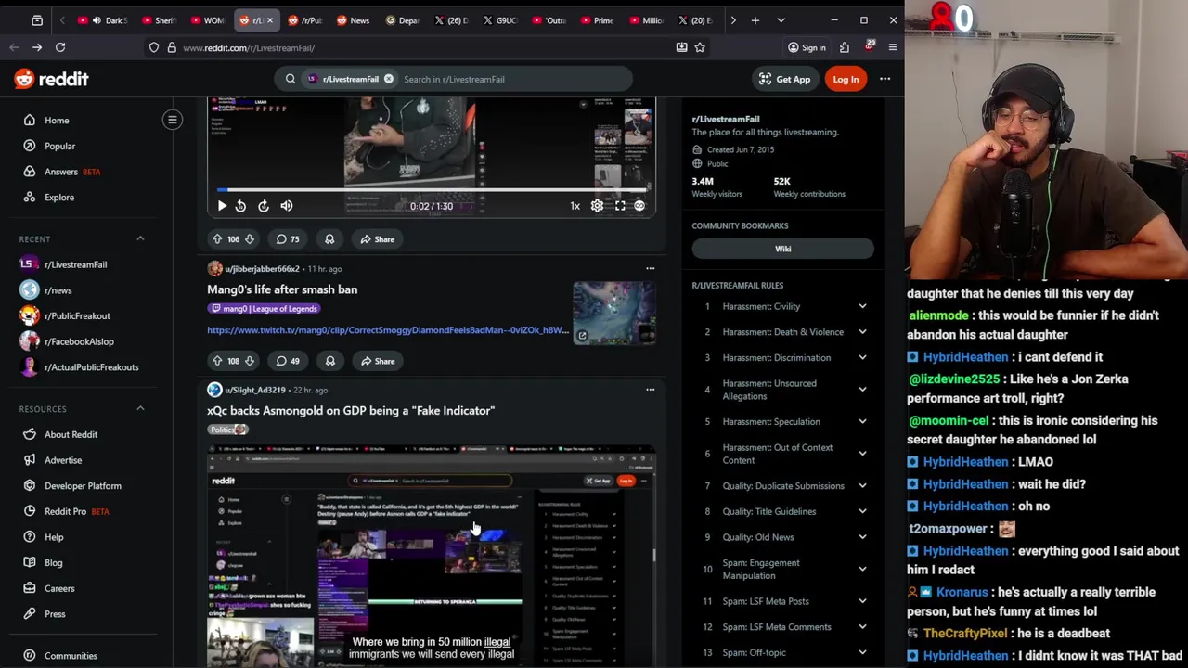This screenshot has height=668, width=1188.
Task: Collapse the RECENT section
Action: click(140, 238)
